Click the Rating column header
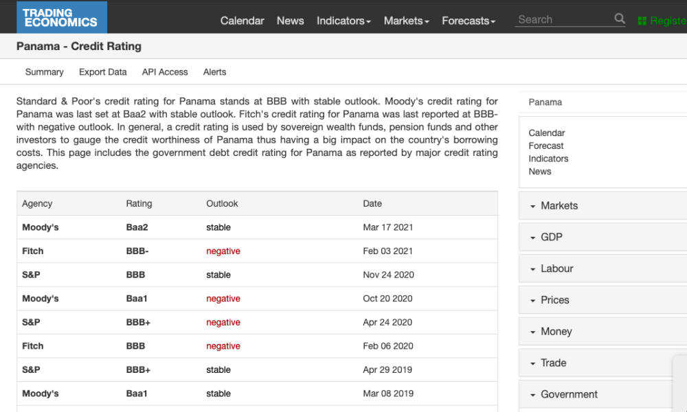 [x=139, y=203]
